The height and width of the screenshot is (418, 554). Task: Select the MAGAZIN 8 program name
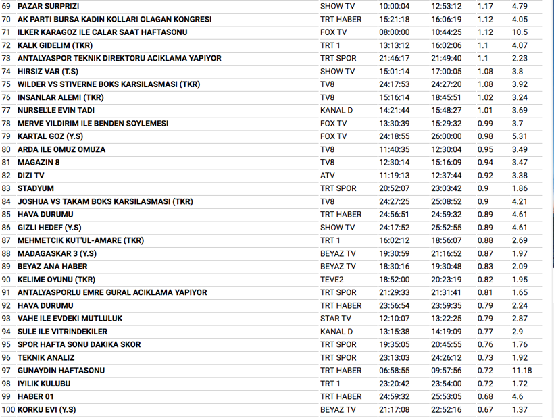[x=39, y=163]
